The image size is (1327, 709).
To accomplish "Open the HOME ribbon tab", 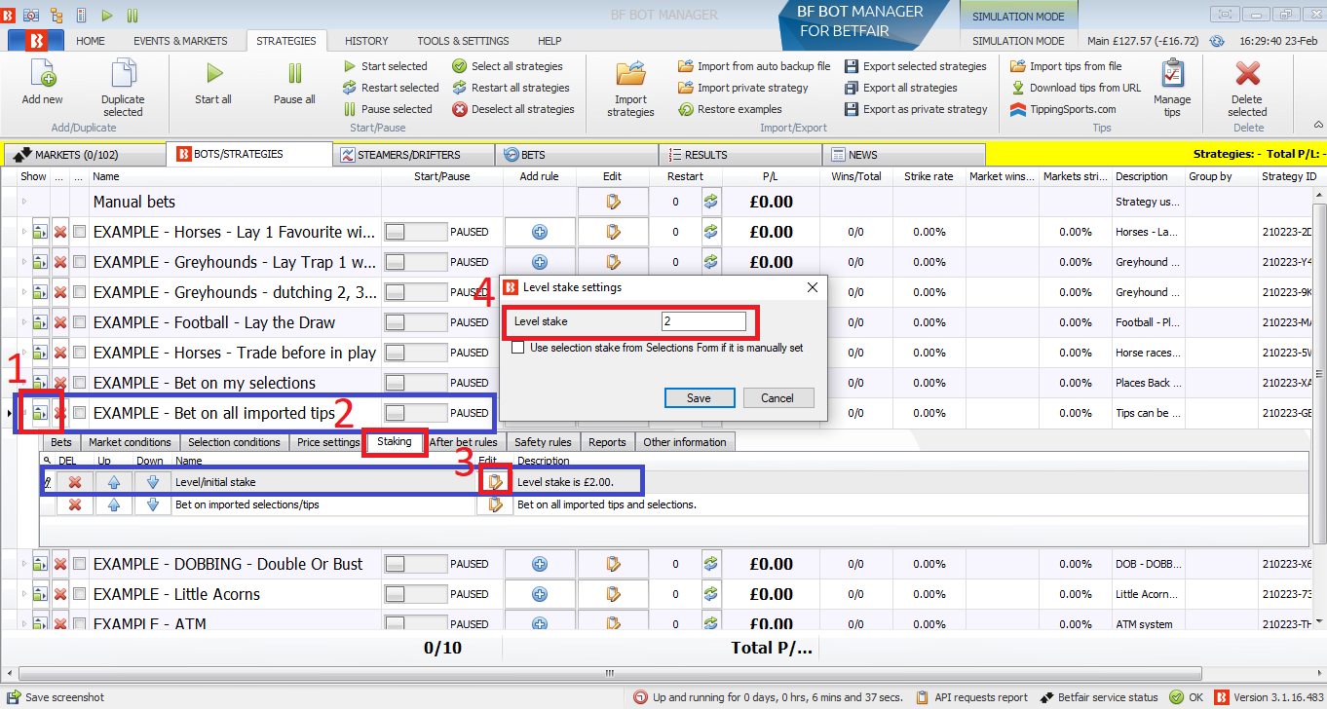I will coord(91,41).
